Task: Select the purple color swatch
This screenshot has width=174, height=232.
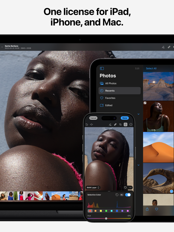Action: coord(122,211)
